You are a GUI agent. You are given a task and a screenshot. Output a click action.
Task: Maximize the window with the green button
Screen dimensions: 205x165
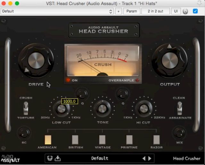coord(17,3)
